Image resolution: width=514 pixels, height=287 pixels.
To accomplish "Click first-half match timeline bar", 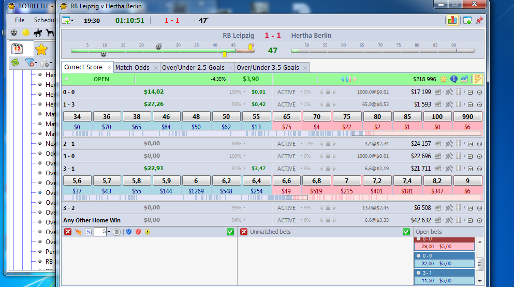I will [163, 51].
